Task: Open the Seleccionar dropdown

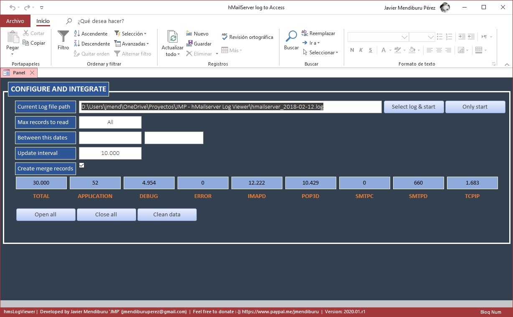Action: click(320, 52)
